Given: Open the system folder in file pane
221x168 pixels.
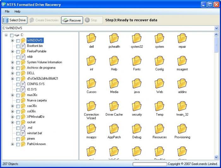Looking at the screenshot, I should tap(159, 38).
